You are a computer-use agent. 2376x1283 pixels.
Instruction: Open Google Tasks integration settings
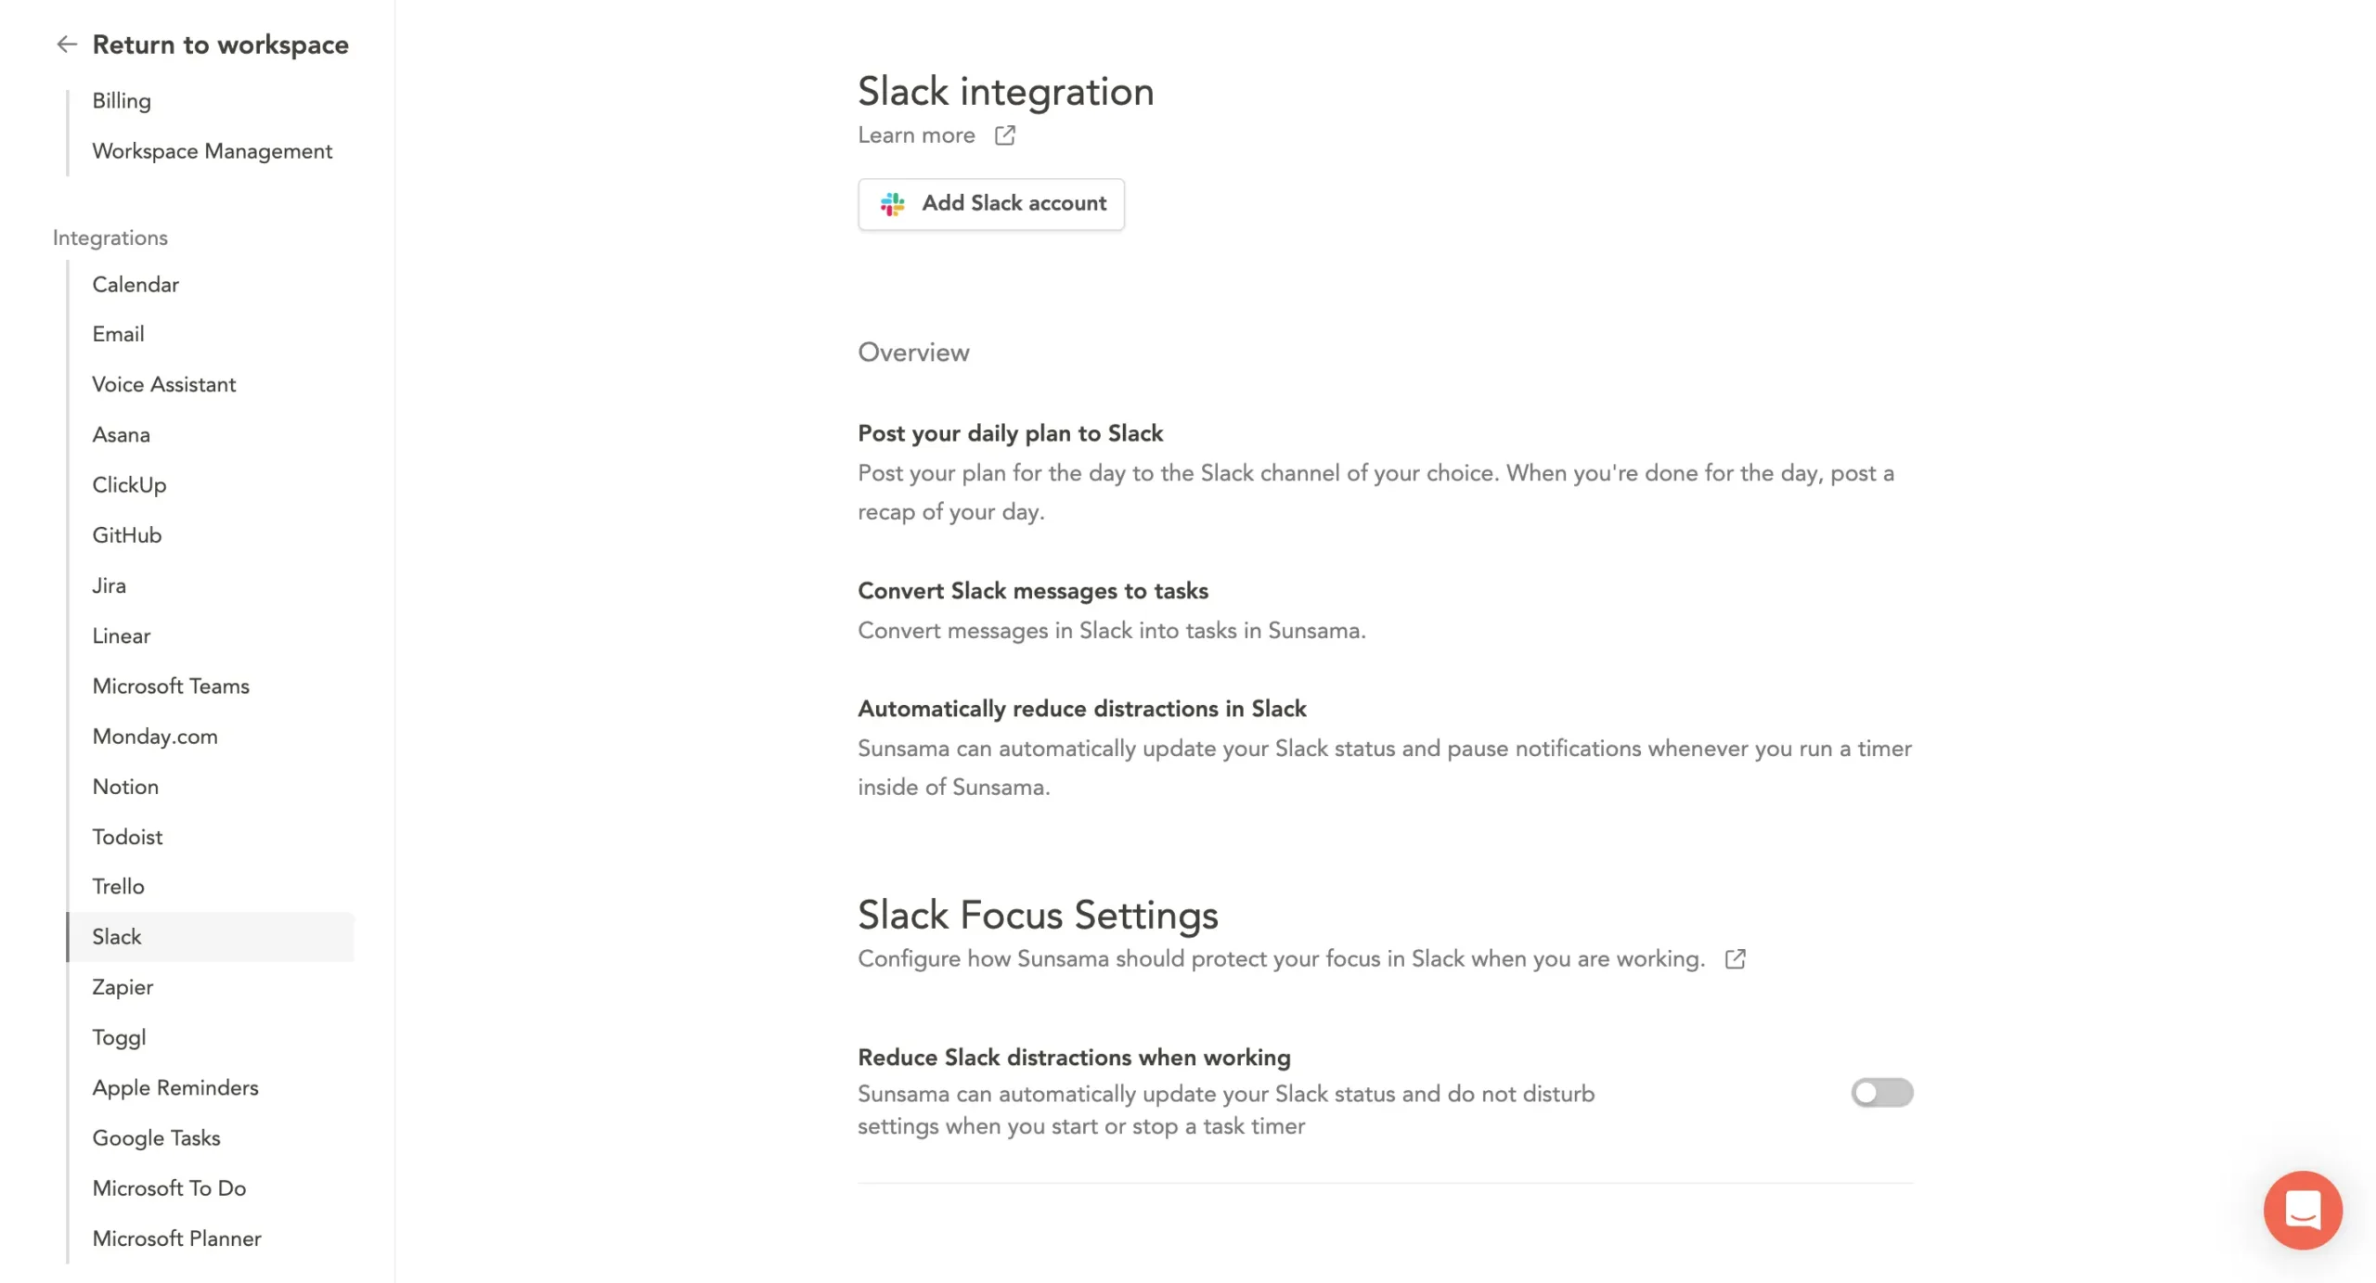pyautogui.click(x=156, y=1137)
